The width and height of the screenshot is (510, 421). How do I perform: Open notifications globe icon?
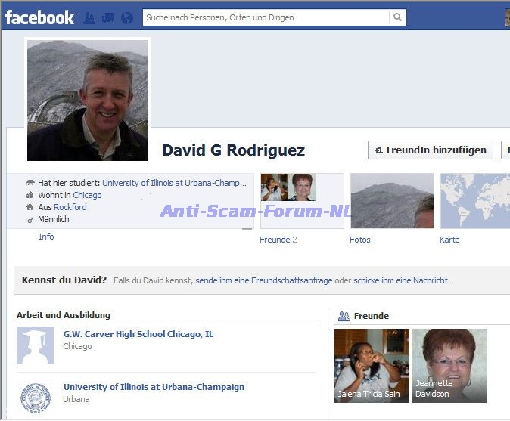pyautogui.click(x=127, y=17)
